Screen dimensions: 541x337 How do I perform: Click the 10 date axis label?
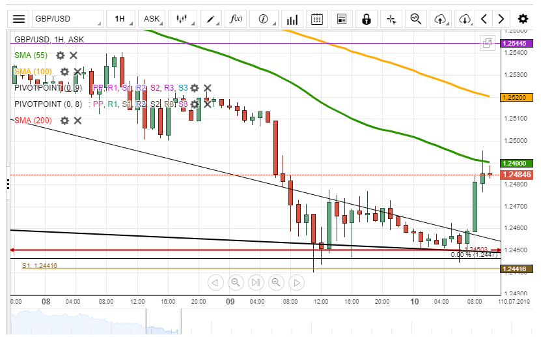(x=414, y=302)
